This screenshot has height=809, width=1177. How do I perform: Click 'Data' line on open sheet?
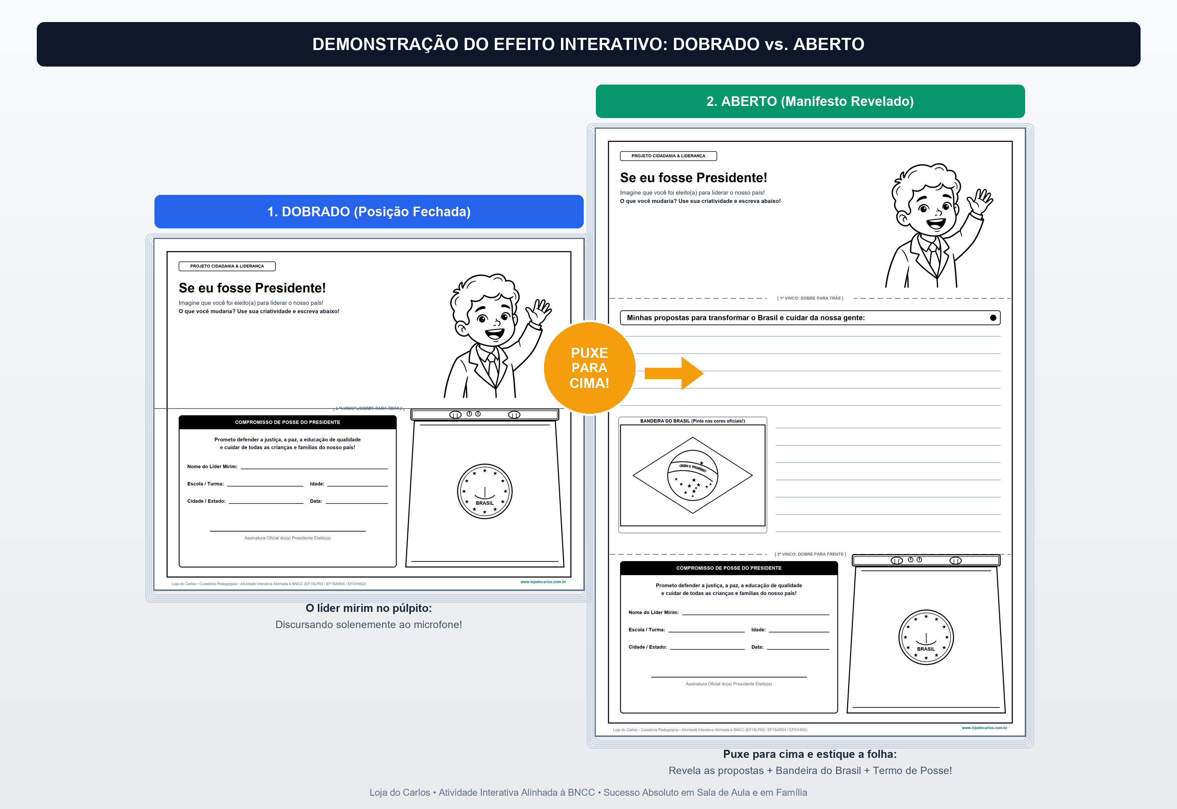point(799,649)
